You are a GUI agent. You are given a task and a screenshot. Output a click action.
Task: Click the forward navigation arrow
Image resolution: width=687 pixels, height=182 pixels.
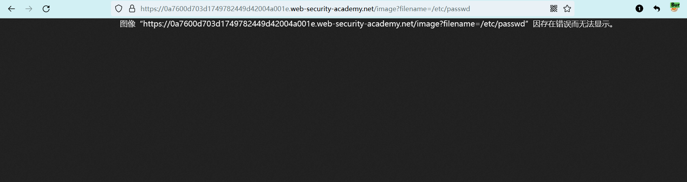29,9
